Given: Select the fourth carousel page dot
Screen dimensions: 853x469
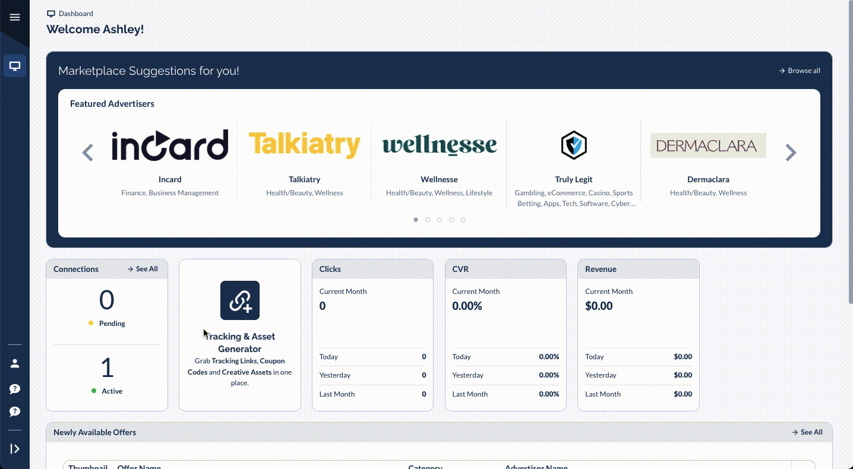Looking at the screenshot, I should pyautogui.click(x=451, y=220).
